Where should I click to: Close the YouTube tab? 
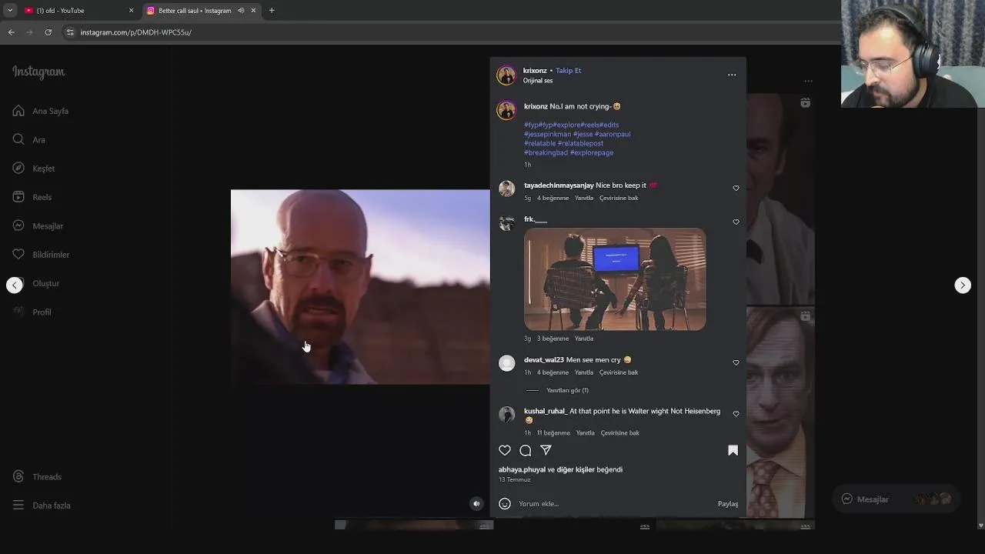(x=131, y=11)
